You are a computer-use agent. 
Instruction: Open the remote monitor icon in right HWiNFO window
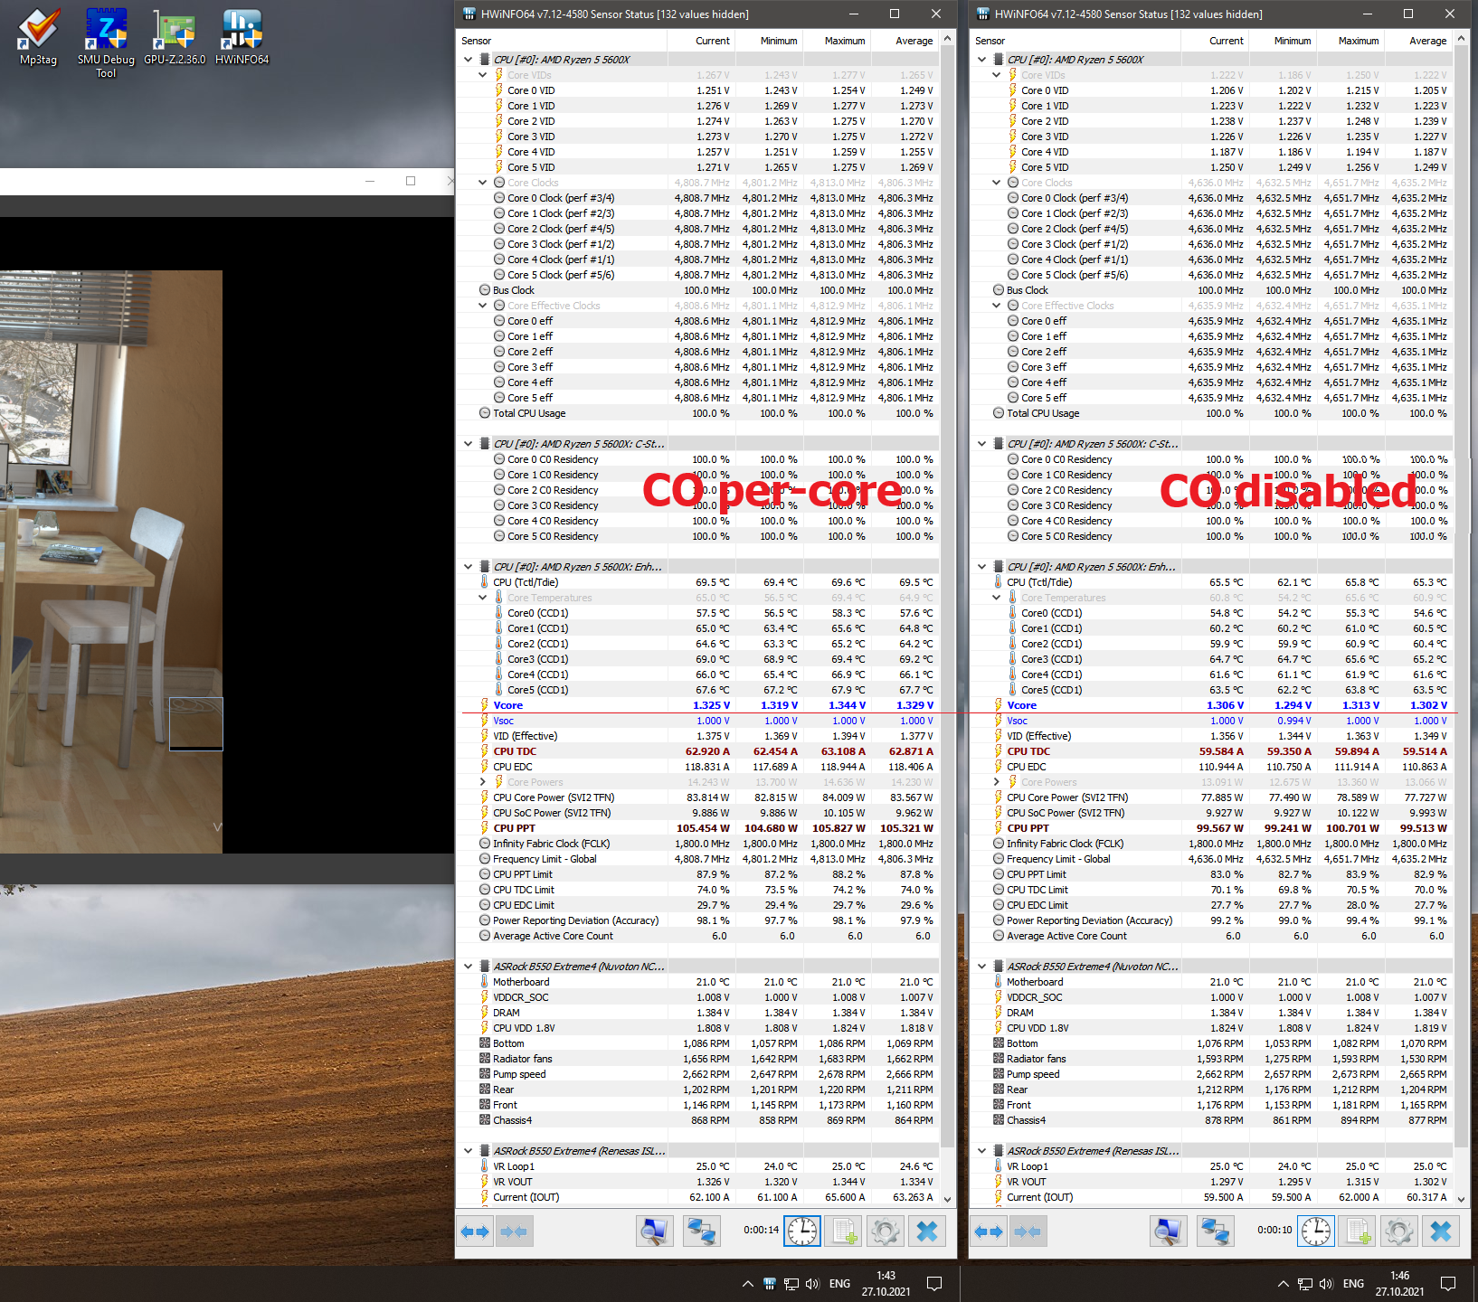click(x=1168, y=1231)
